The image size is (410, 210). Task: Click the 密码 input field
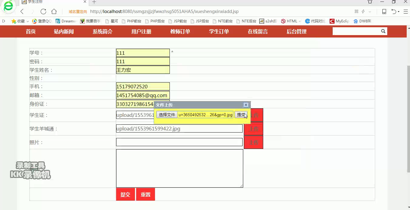click(x=143, y=61)
